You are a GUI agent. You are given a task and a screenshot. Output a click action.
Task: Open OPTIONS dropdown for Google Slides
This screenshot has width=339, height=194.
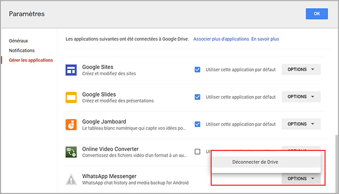click(x=301, y=96)
